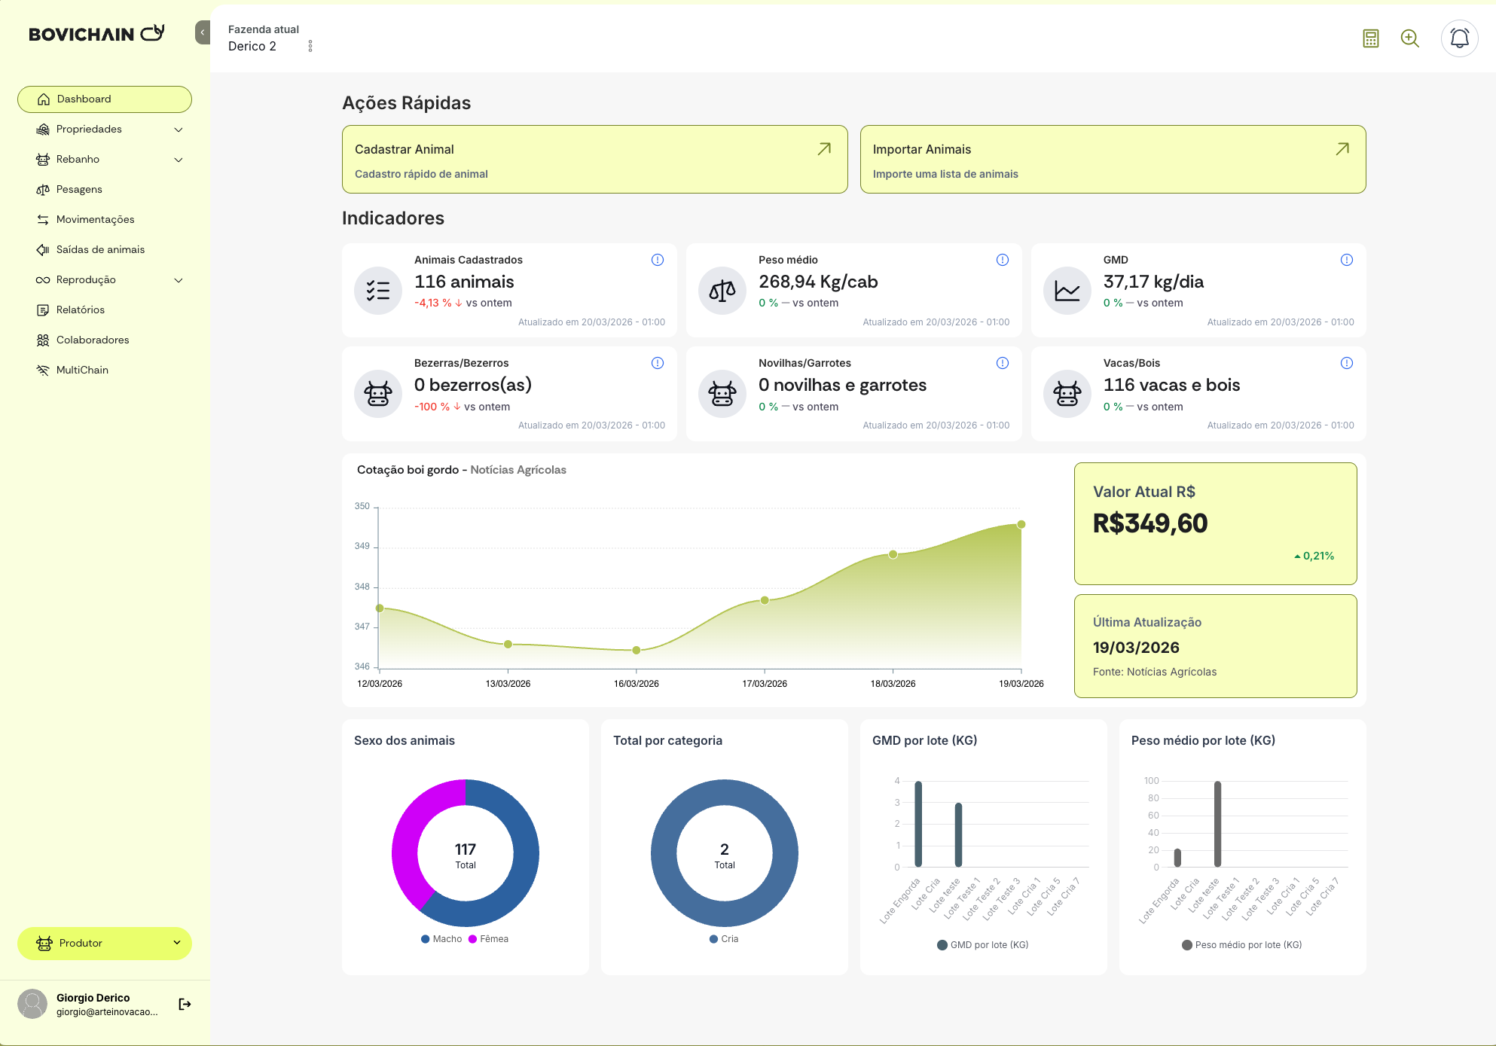Open Saídas de animais in the sidebar

(x=105, y=250)
